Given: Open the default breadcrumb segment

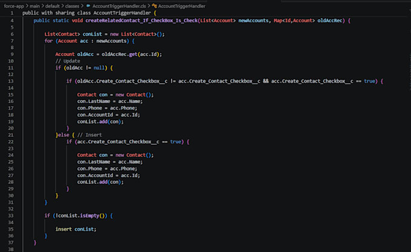Looking at the screenshot, I should [x=53, y=6].
